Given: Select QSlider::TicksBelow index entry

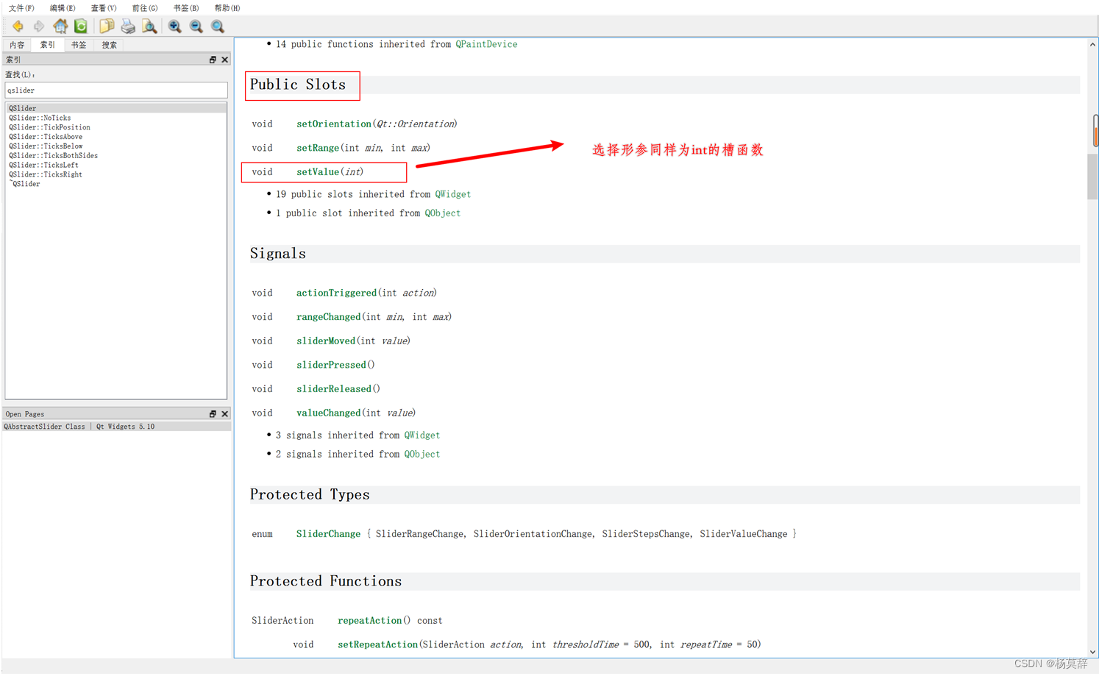Looking at the screenshot, I should (46, 146).
